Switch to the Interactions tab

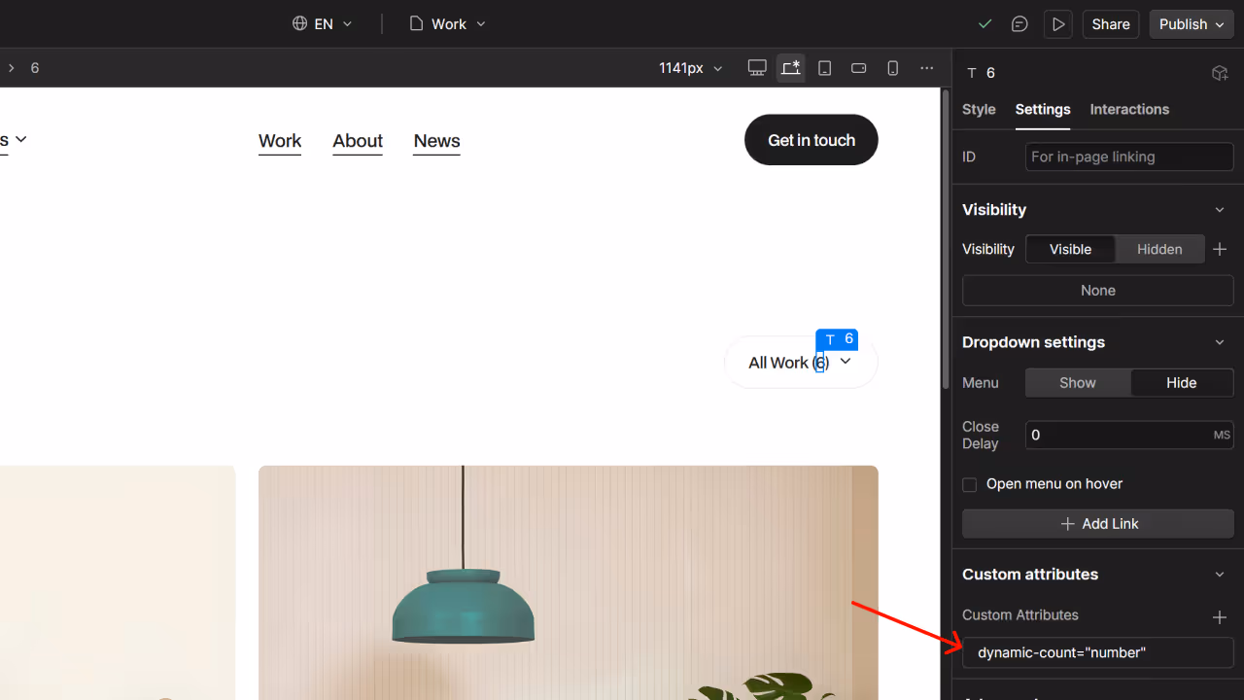click(x=1129, y=109)
